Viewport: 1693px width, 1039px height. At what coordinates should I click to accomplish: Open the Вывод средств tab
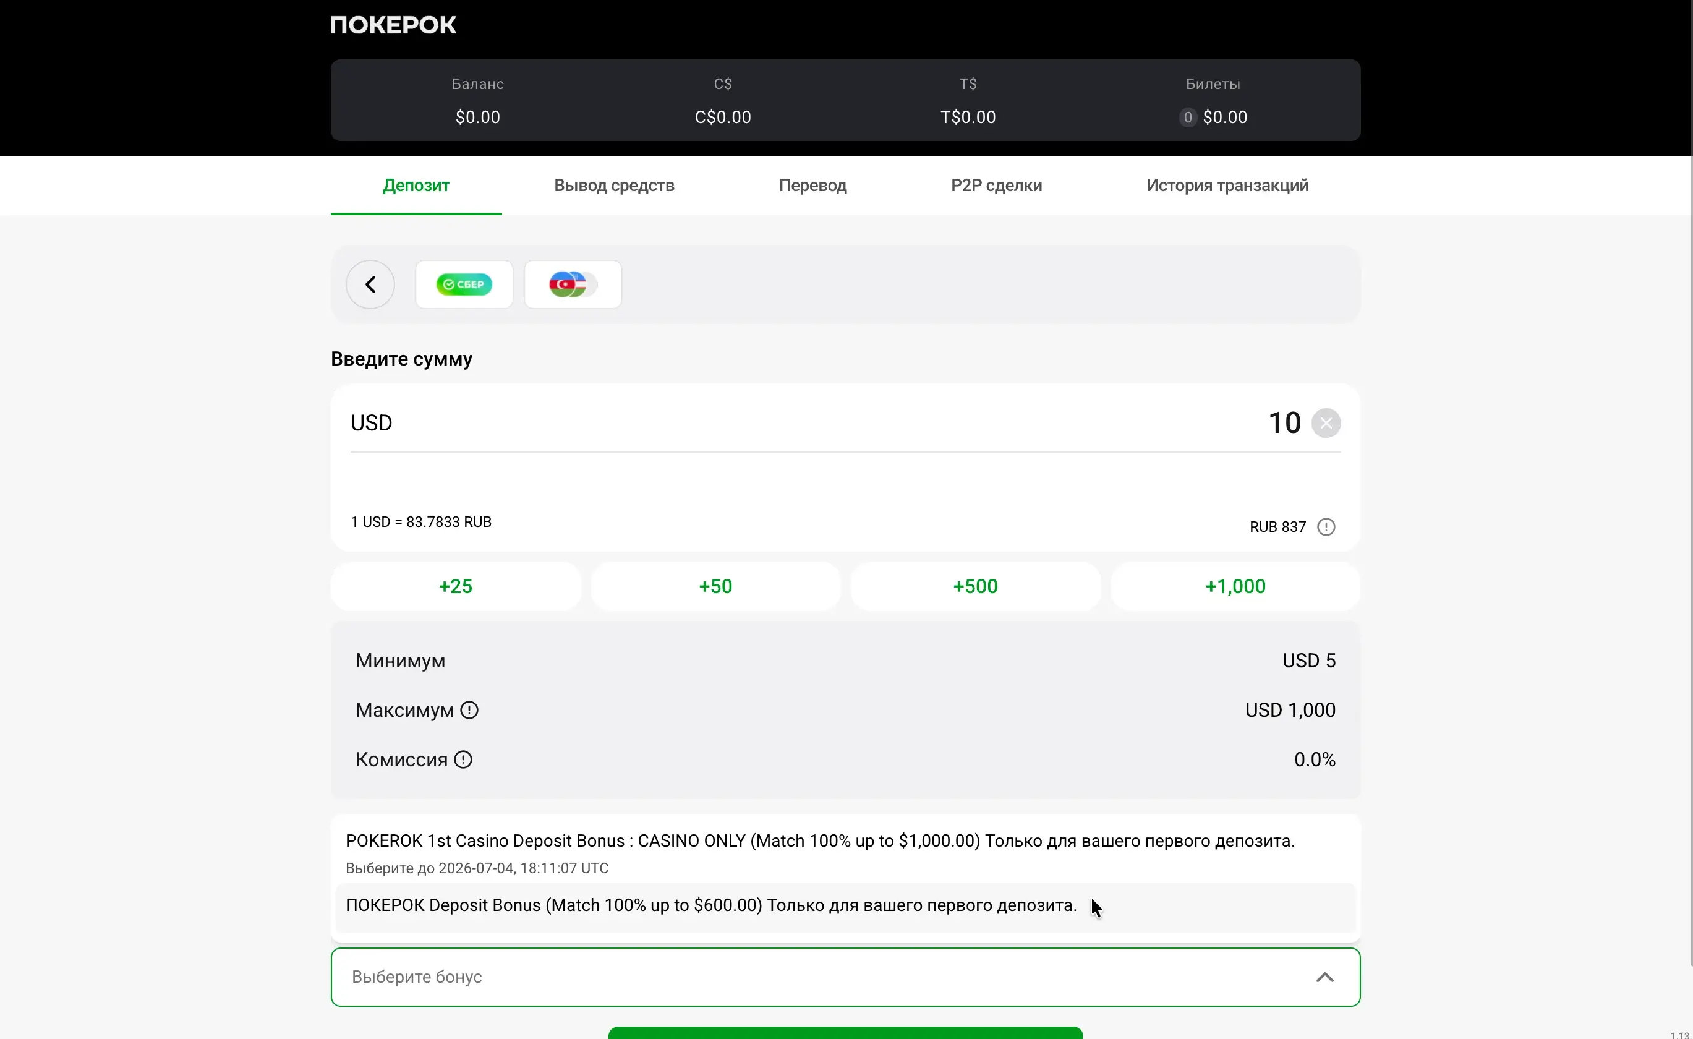click(x=614, y=186)
